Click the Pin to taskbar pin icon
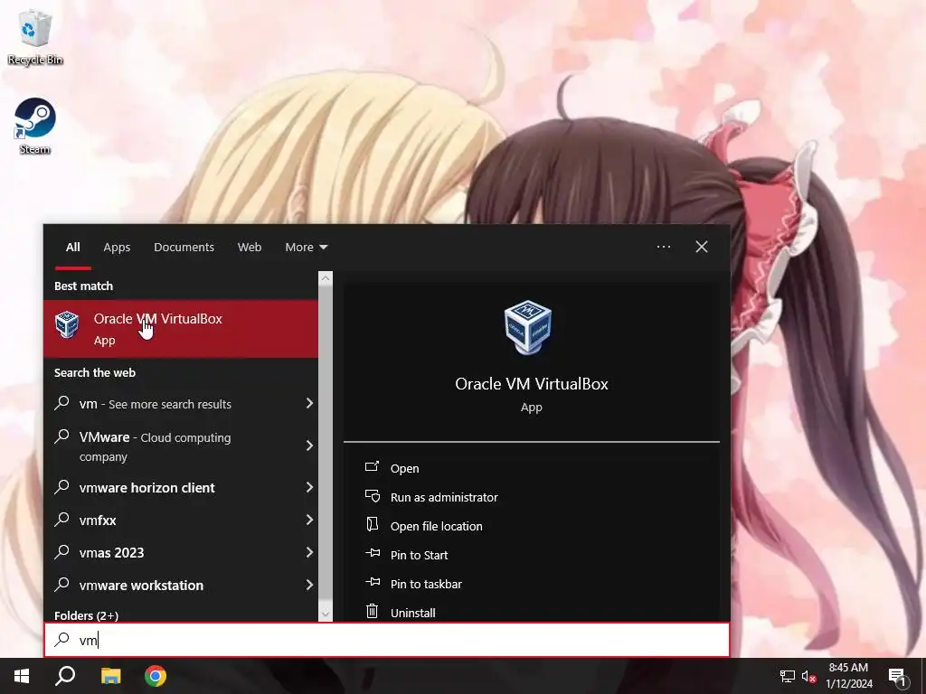This screenshot has height=694, width=926. (x=373, y=582)
